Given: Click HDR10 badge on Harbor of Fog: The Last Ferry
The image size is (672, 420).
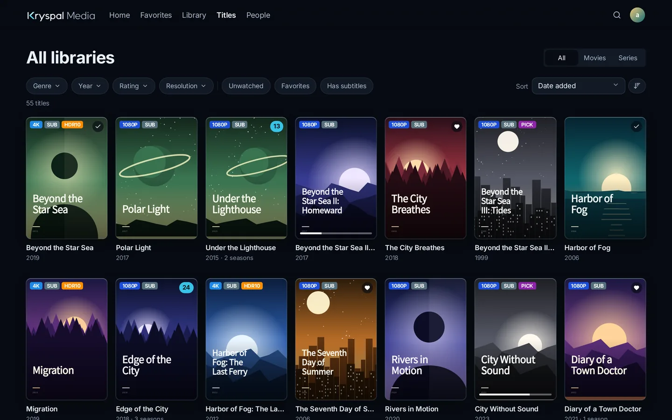Looking at the screenshot, I should tap(252, 286).
